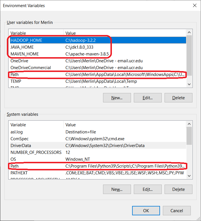201x221 pixels.
Task: Click Variable column header in system list
Action: click(37, 125)
